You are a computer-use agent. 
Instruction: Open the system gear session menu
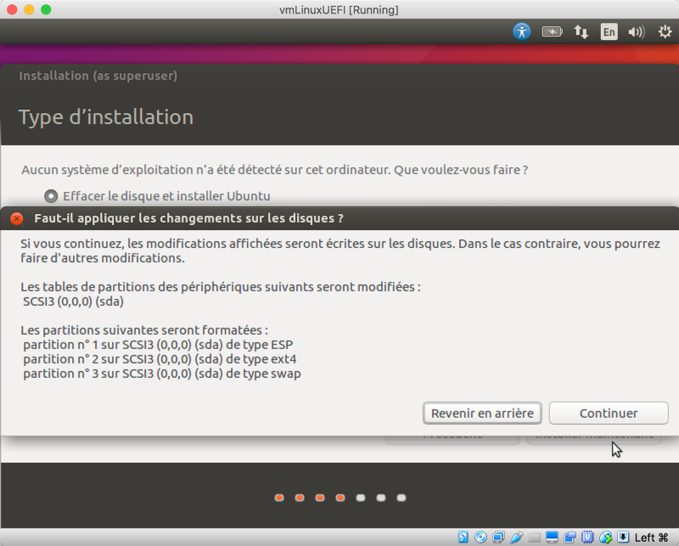click(x=665, y=31)
